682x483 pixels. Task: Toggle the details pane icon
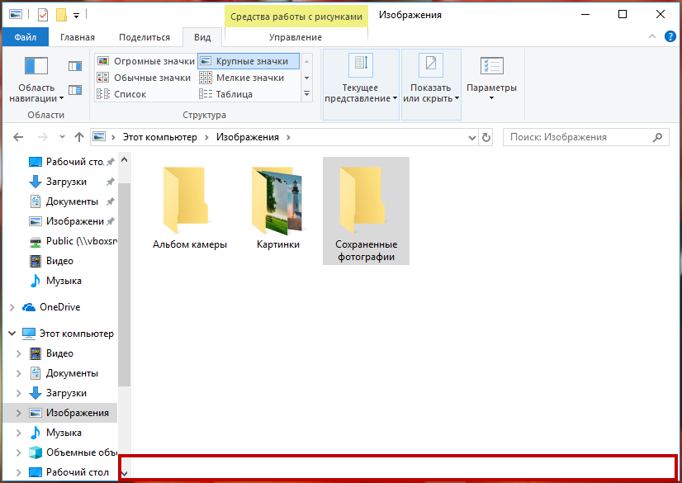tap(75, 90)
